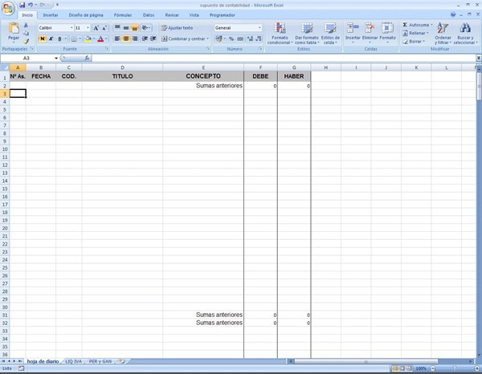482x374 pixels.
Task: Open Formato condicional
Action: [x=280, y=34]
